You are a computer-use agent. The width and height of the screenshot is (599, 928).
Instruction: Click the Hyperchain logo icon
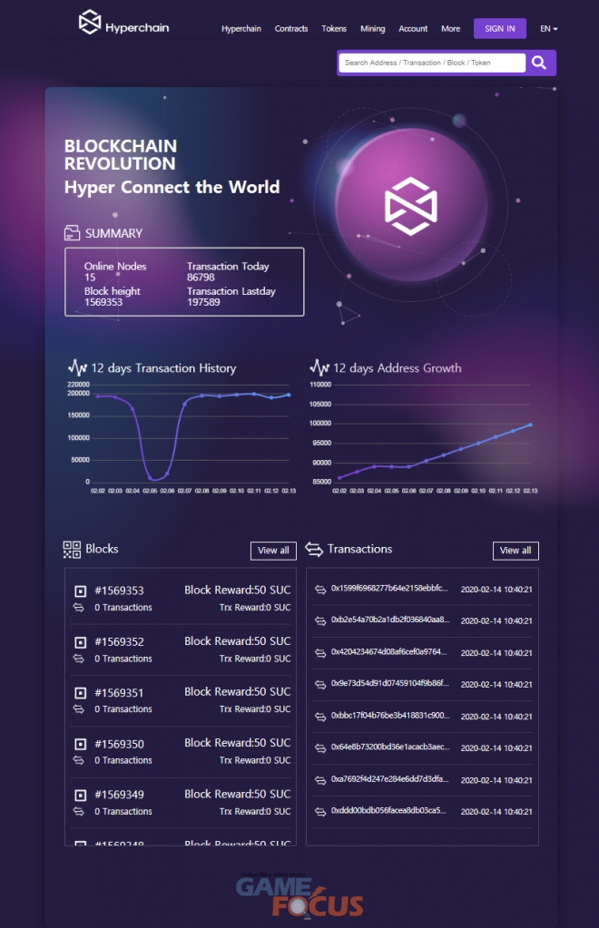(90, 22)
